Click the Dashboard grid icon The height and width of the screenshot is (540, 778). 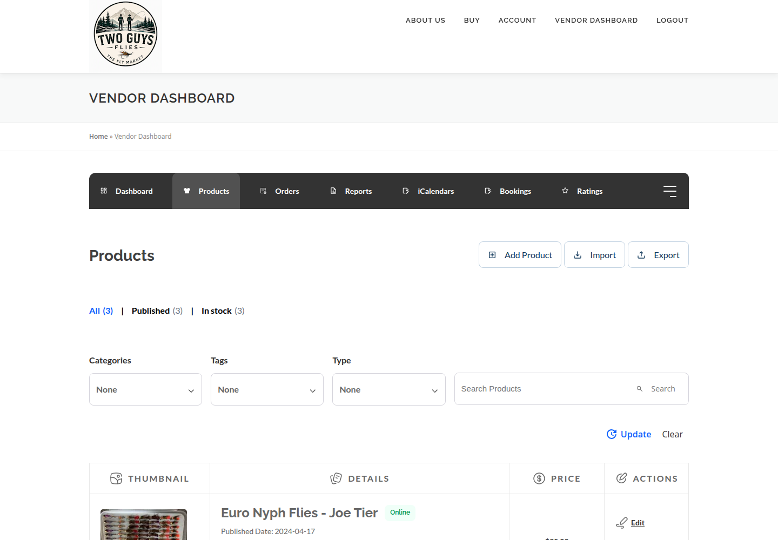pos(104,191)
